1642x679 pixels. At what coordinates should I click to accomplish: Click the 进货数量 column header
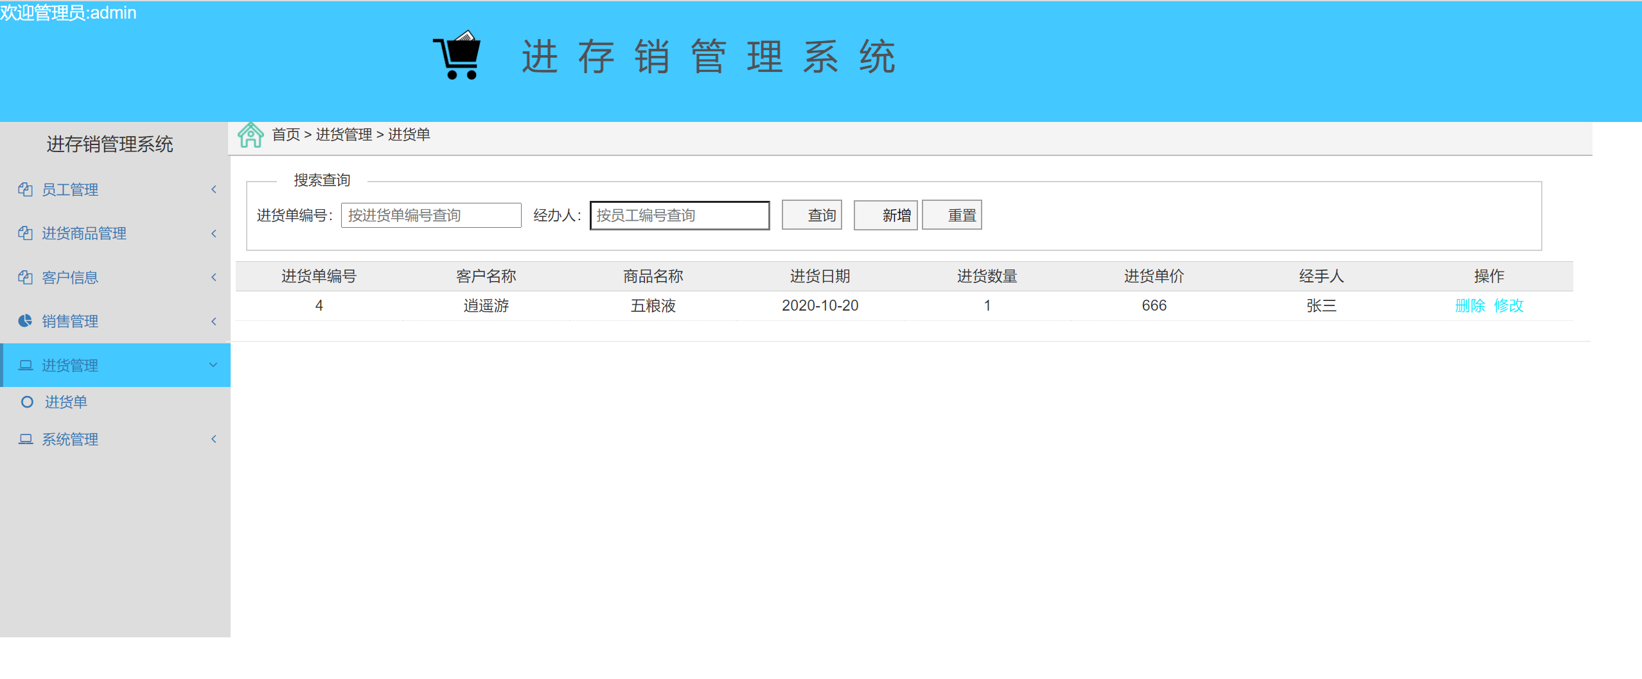987,276
